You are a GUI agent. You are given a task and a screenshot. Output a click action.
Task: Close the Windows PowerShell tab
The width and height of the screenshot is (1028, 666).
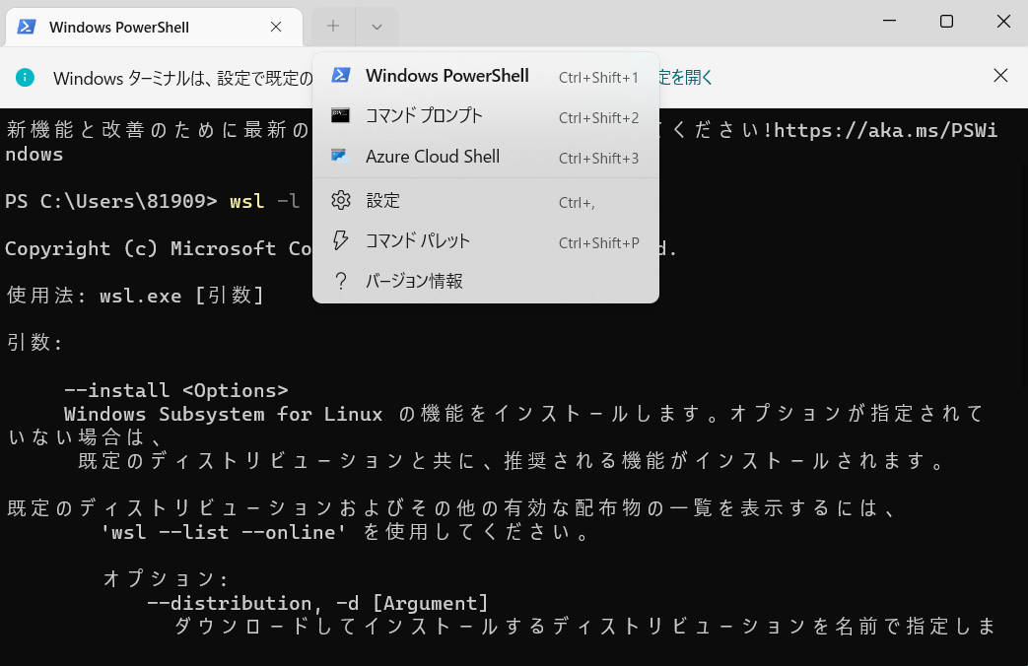pos(276,27)
